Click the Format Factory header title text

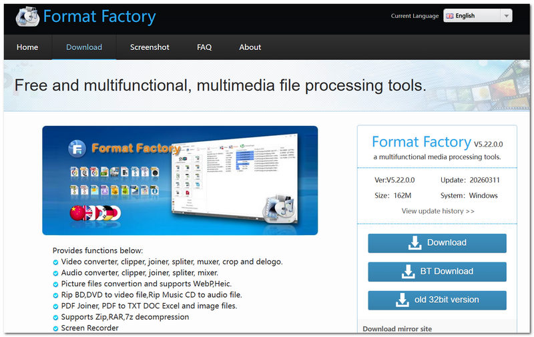(x=99, y=16)
